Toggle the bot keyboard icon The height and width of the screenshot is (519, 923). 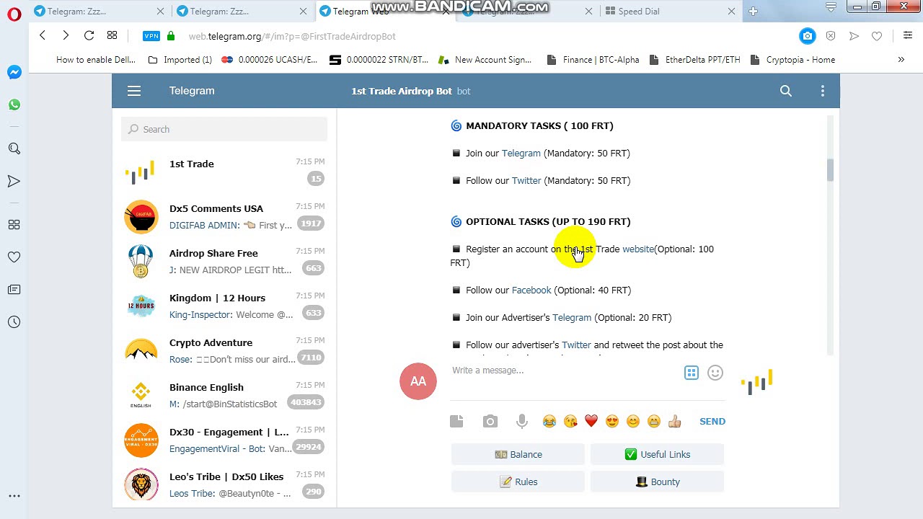pyautogui.click(x=692, y=373)
